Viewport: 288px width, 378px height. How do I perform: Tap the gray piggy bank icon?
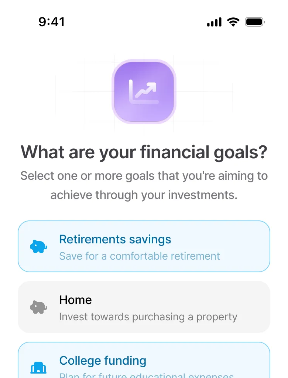tap(38, 307)
